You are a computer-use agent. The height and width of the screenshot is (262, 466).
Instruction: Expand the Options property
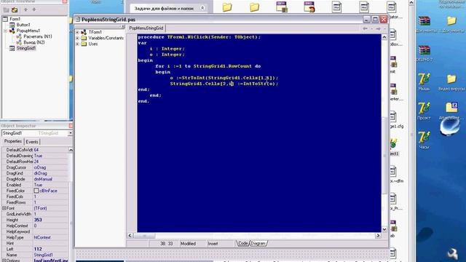tap(4, 261)
